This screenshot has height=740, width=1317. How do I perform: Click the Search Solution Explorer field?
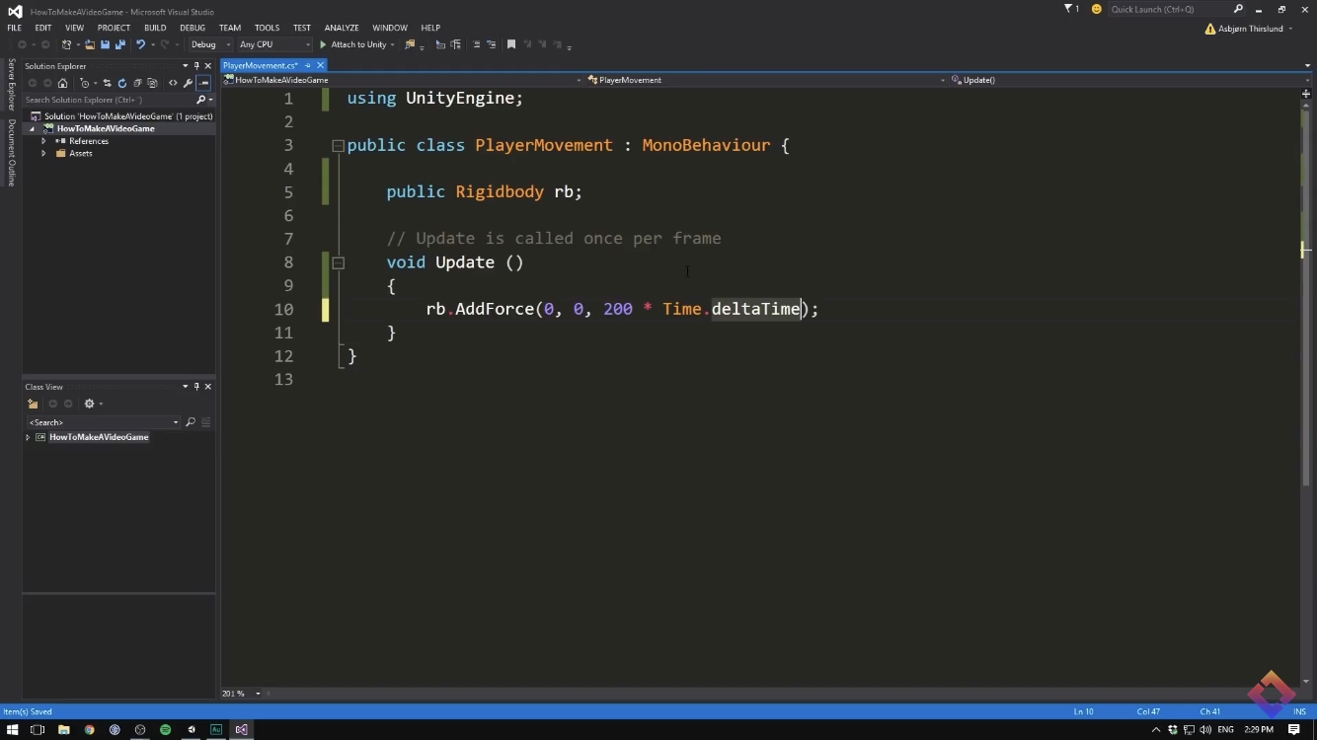click(109, 100)
